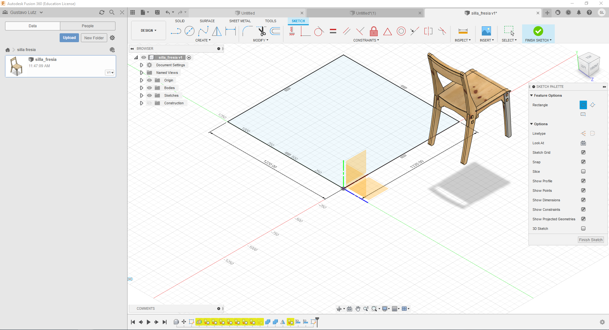Apply the Horizontal/Vertical constraint

pos(292,31)
